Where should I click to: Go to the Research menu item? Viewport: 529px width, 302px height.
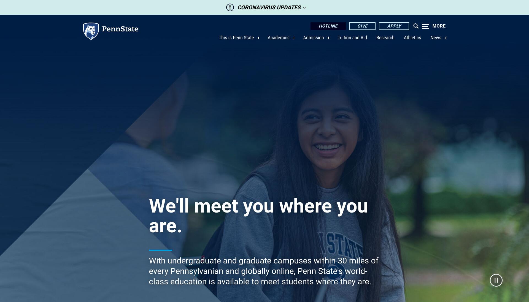(x=385, y=38)
